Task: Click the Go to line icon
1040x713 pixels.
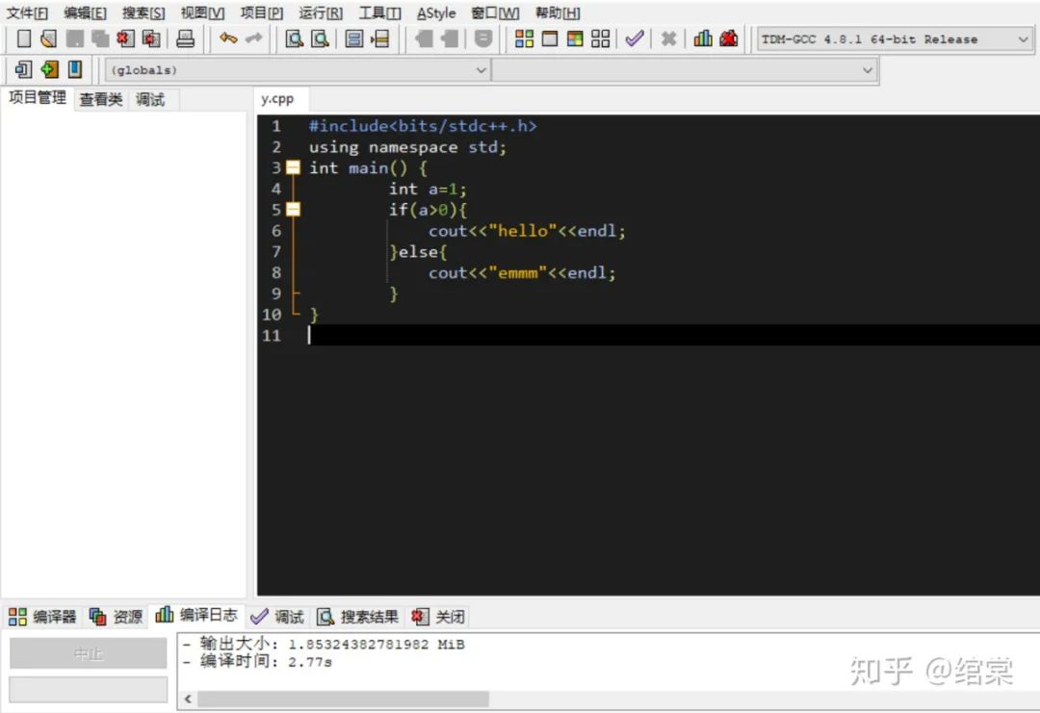Action: pos(380,38)
